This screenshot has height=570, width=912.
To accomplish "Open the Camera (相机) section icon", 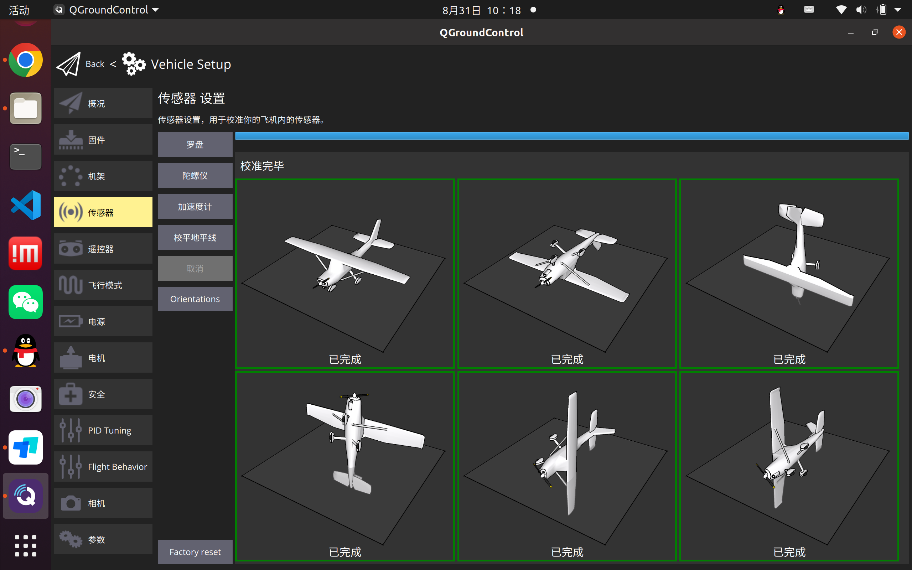I will (x=71, y=503).
